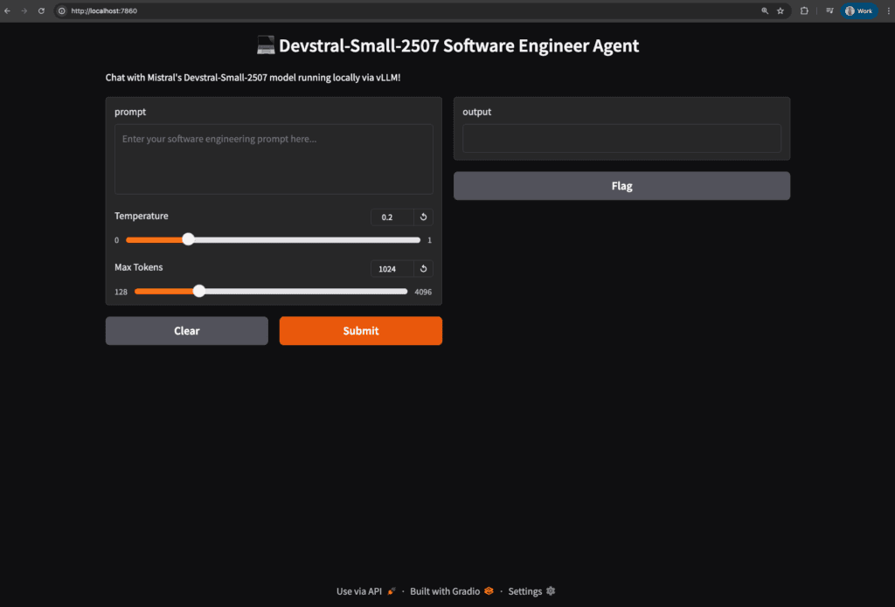Reset Temperature to its default value
895x607 pixels.
424,217
